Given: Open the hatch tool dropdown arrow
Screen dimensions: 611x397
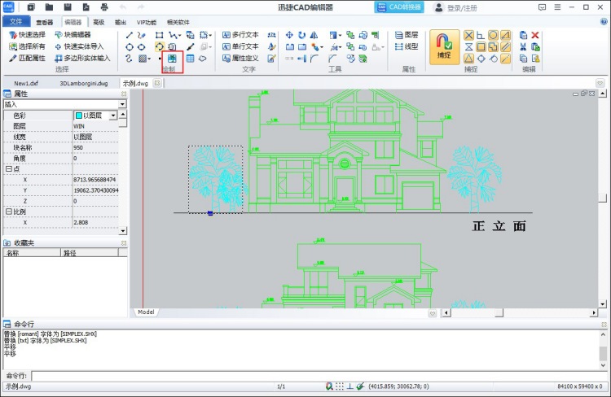Looking at the screenshot, I should click(149, 59).
